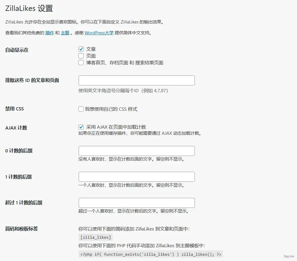Viewport: 297px width, 261px height.
Task: Select the [zilla_likes] shortcode snippet
Action: click(x=95, y=237)
